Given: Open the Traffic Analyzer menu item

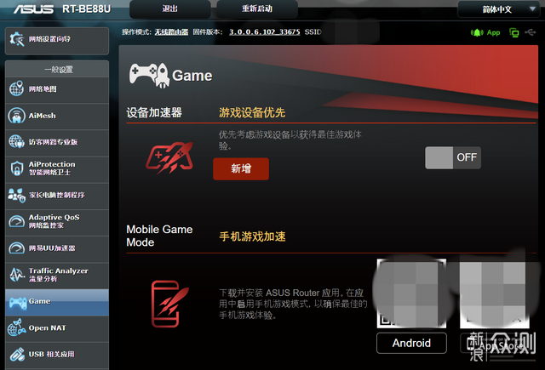Looking at the screenshot, I should pyautogui.click(x=57, y=275).
